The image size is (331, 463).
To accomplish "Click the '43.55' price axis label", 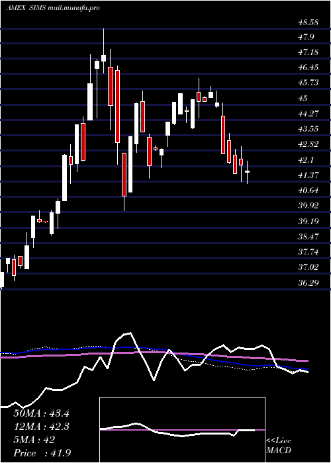I will click(308, 129).
